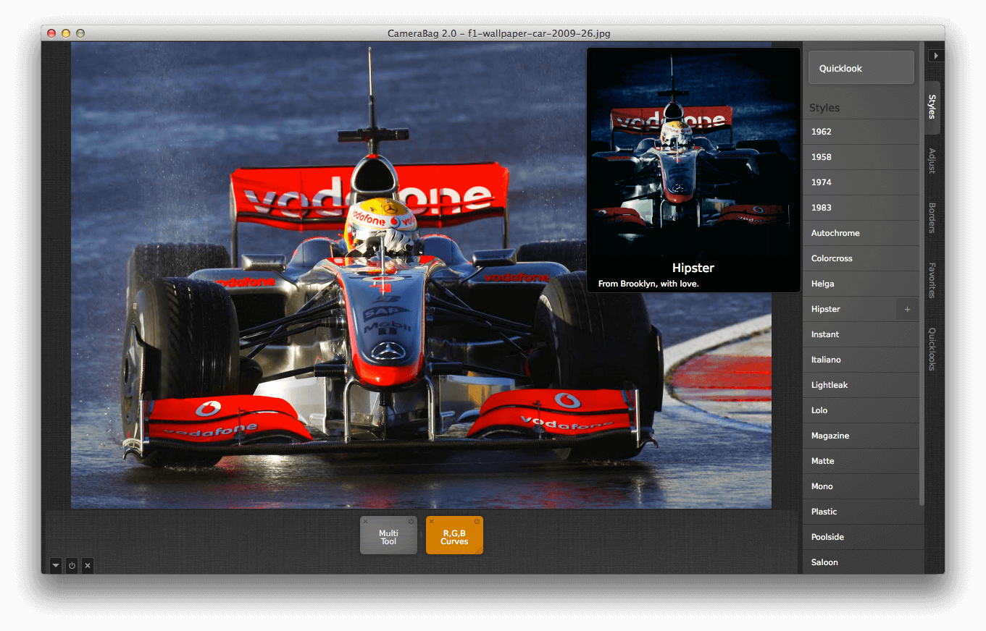Clear all filters with bottom-left X icon
The height and width of the screenshot is (631, 986).
pyautogui.click(x=87, y=566)
